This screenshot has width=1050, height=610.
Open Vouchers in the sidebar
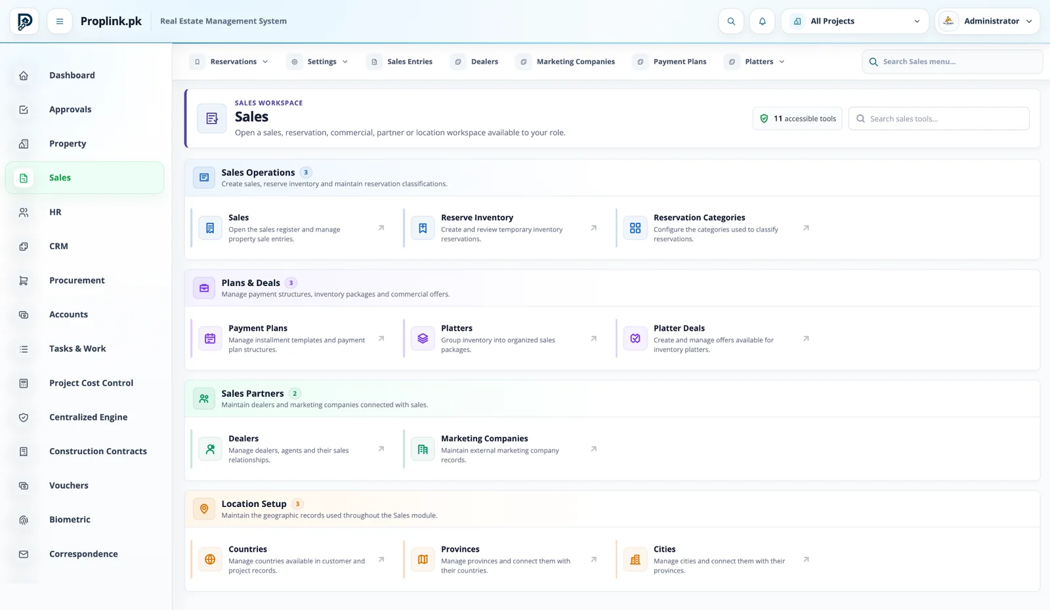point(85,485)
